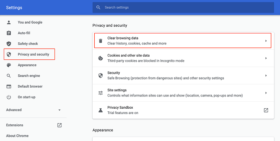Select Privacy and security in the sidebar
The image size is (280, 141).
coord(33,54)
